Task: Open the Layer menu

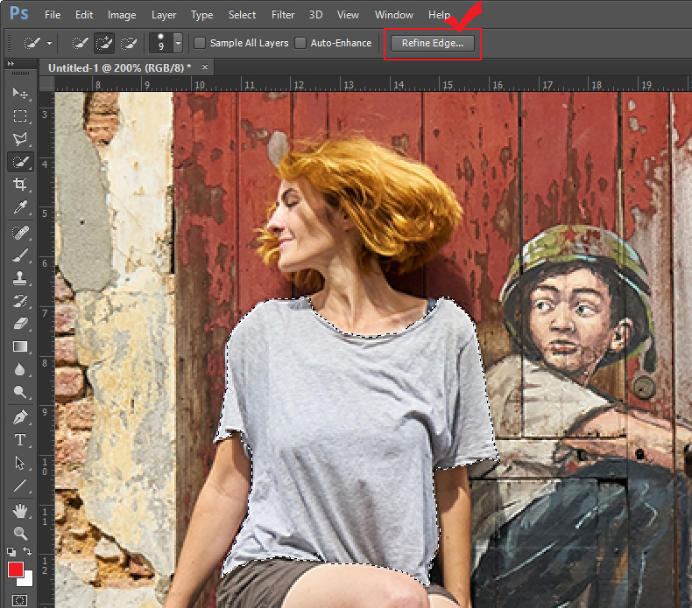Action: coord(163,15)
